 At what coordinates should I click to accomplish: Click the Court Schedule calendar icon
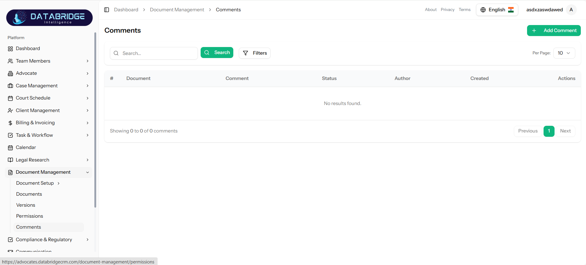pos(10,98)
